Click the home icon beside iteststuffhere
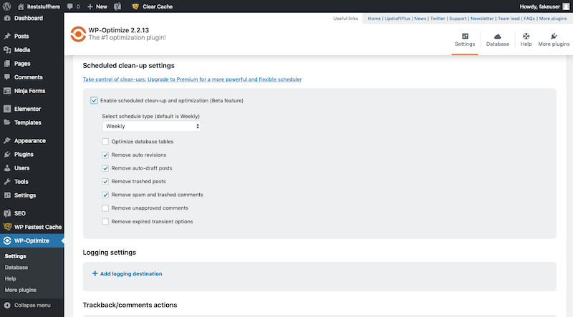Image resolution: width=573 pixels, height=317 pixels. [x=21, y=6]
